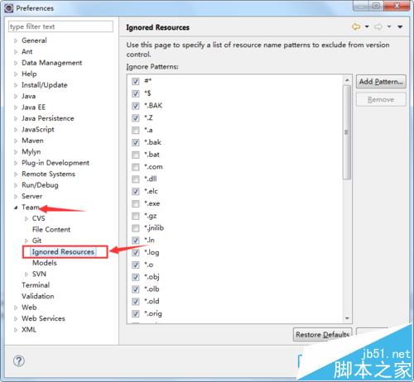Enable the *.com pattern checkbox
The height and width of the screenshot is (382, 414).
[135, 167]
